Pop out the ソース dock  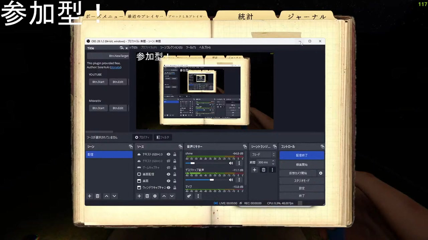tap(180, 147)
